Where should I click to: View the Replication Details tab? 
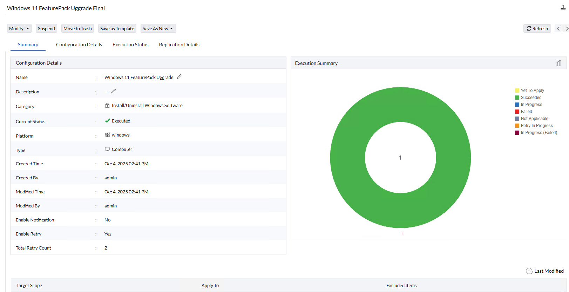(x=179, y=45)
